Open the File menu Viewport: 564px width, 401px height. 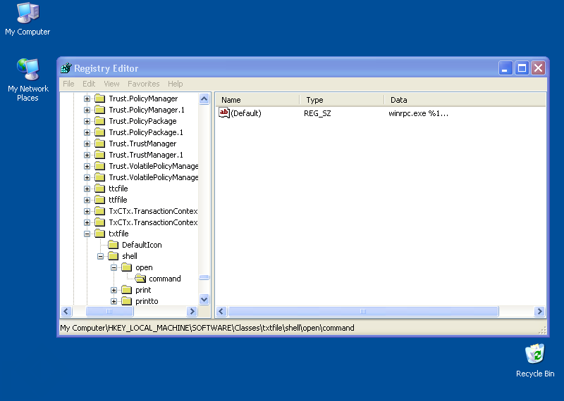coord(68,84)
